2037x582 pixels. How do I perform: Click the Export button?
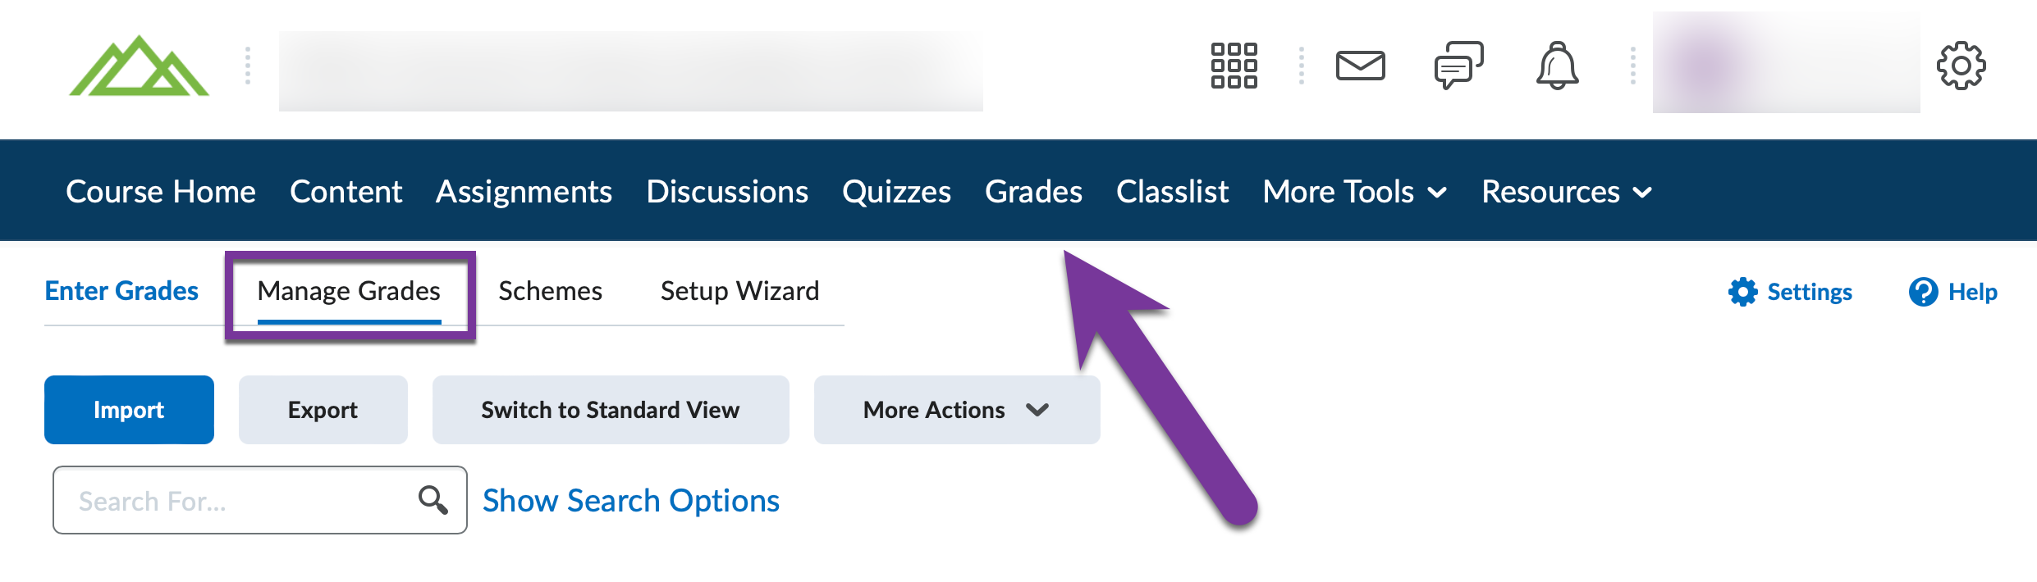(323, 409)
